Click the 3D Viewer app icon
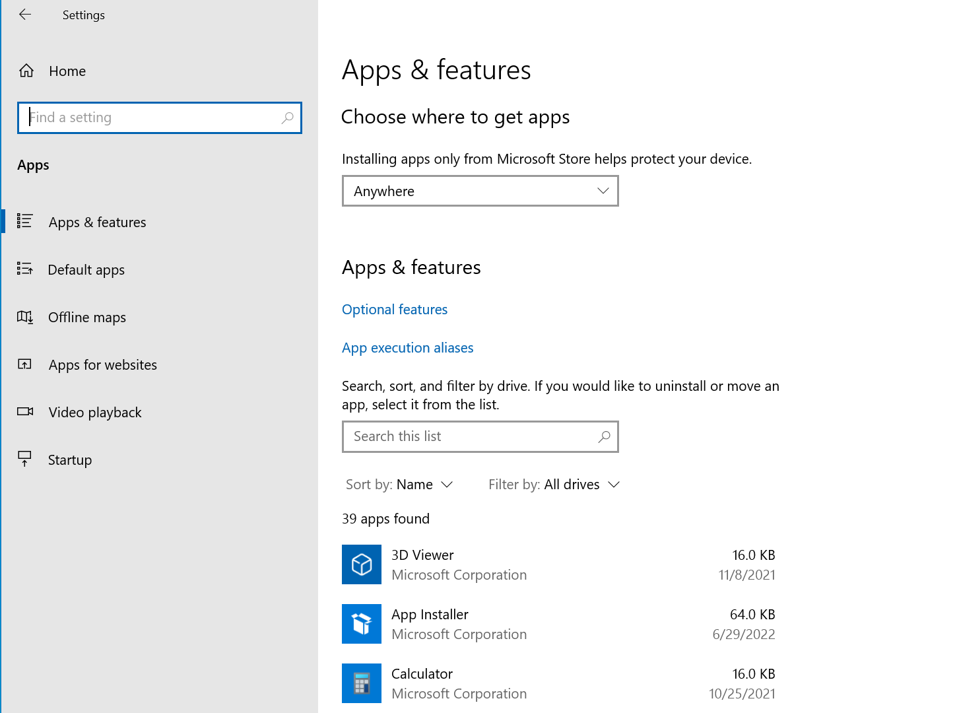Image resolution: width=957 pixels, height=713 pixels. click(361, 564)
